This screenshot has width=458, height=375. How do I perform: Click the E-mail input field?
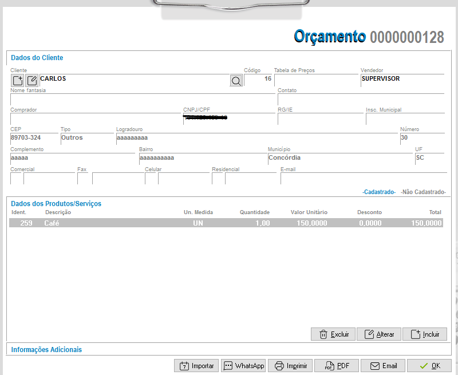tap(363, 178)
